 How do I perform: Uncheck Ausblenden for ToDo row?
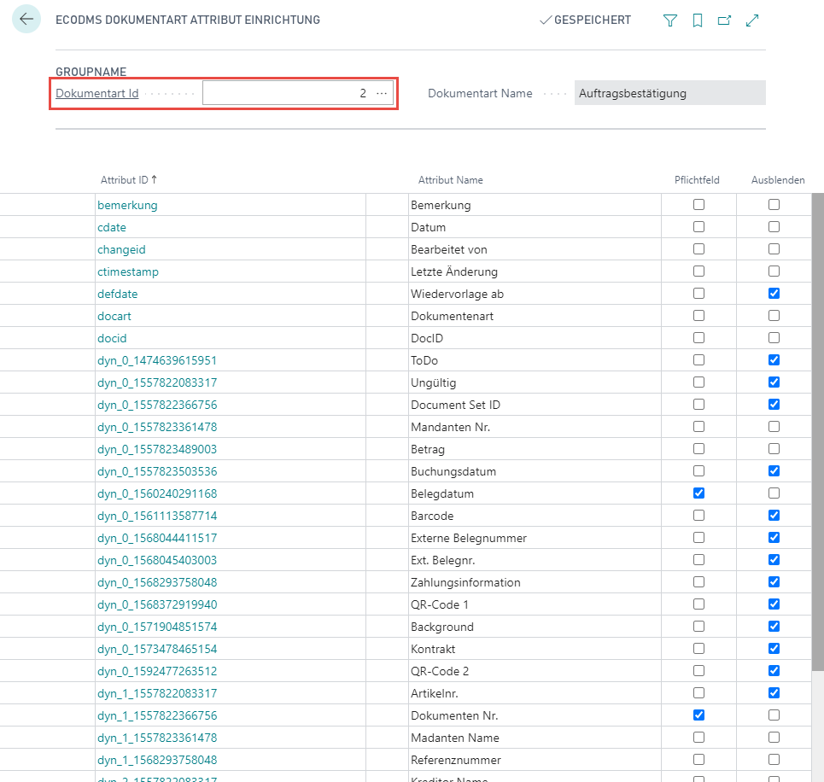coord(774,360)
